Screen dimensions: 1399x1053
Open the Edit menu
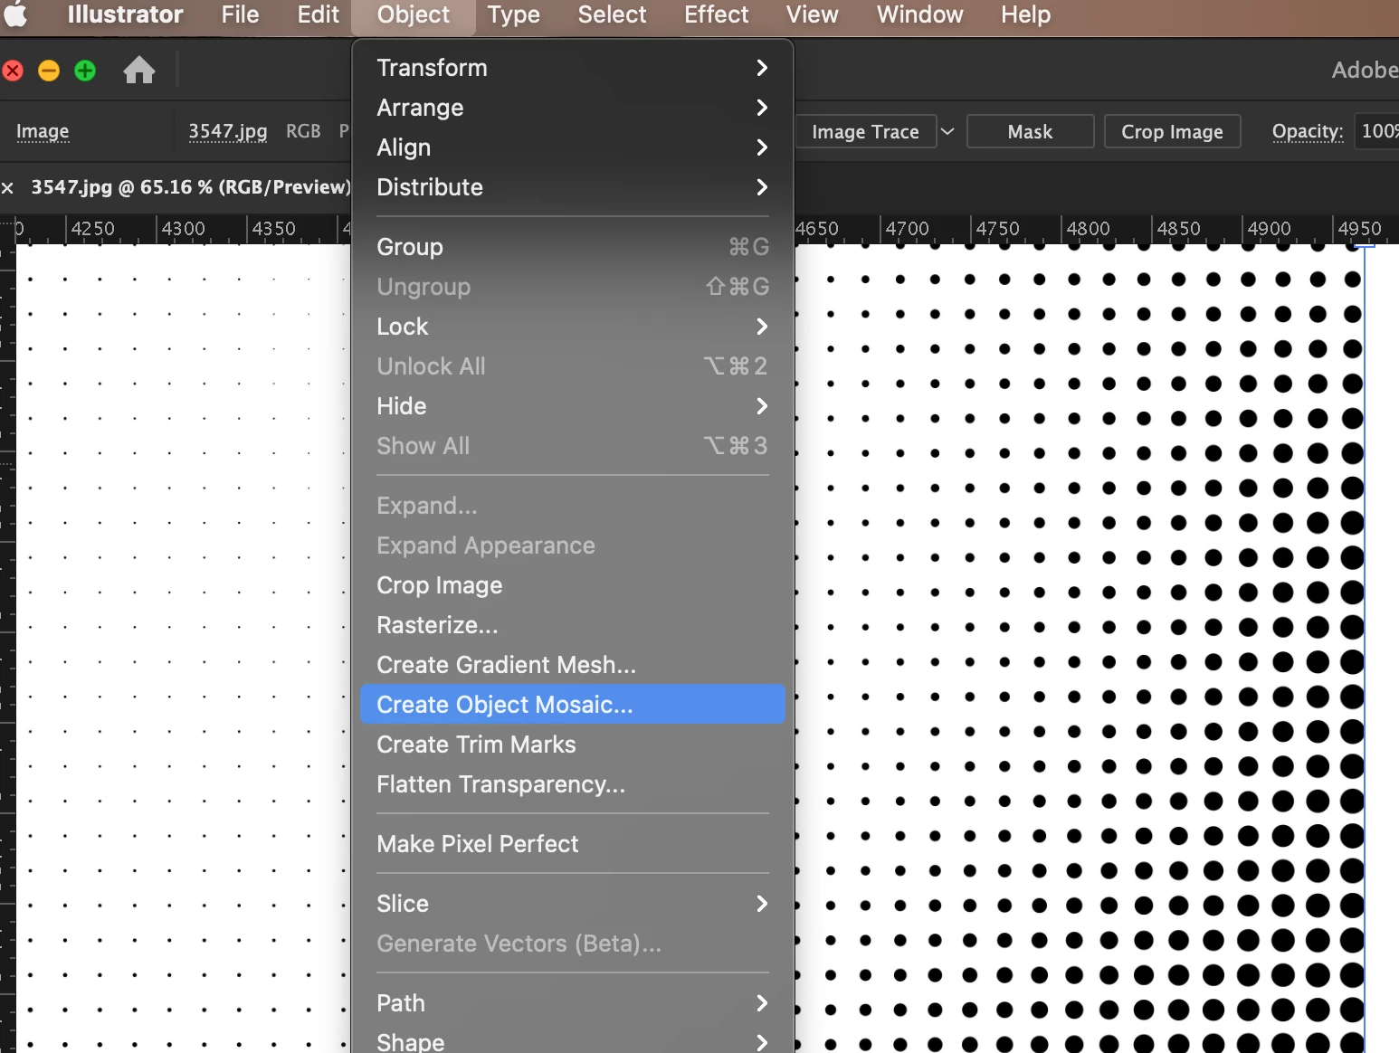pos(318,14)
